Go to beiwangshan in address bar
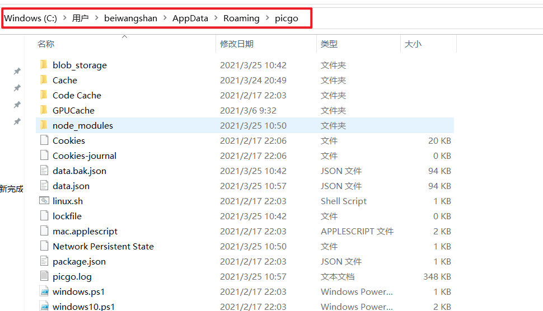 point(130,18)
